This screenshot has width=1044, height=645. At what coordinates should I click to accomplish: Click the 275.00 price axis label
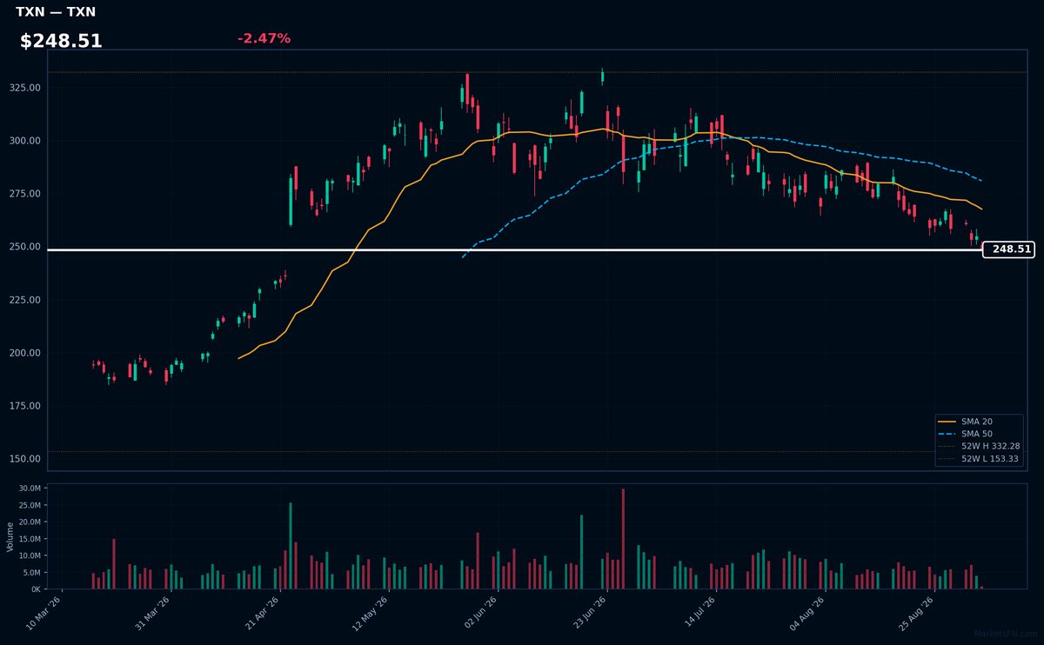(x=23, y=194)
